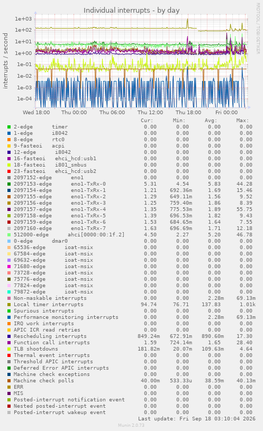Click the orange swatch next to 8-edge rtc0
263x431 pixels.
pos(9,140)
